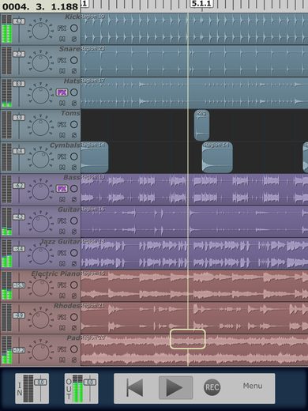Mute the Toms track
Screen dimensions: 308x411
click(x=62, y=135)
